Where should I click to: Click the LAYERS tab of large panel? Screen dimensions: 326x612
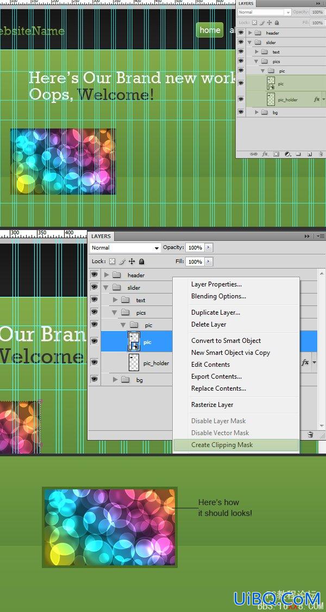tap(101, 236)
